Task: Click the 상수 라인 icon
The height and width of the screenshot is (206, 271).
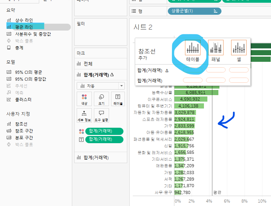Action: (x=9, y=20)
